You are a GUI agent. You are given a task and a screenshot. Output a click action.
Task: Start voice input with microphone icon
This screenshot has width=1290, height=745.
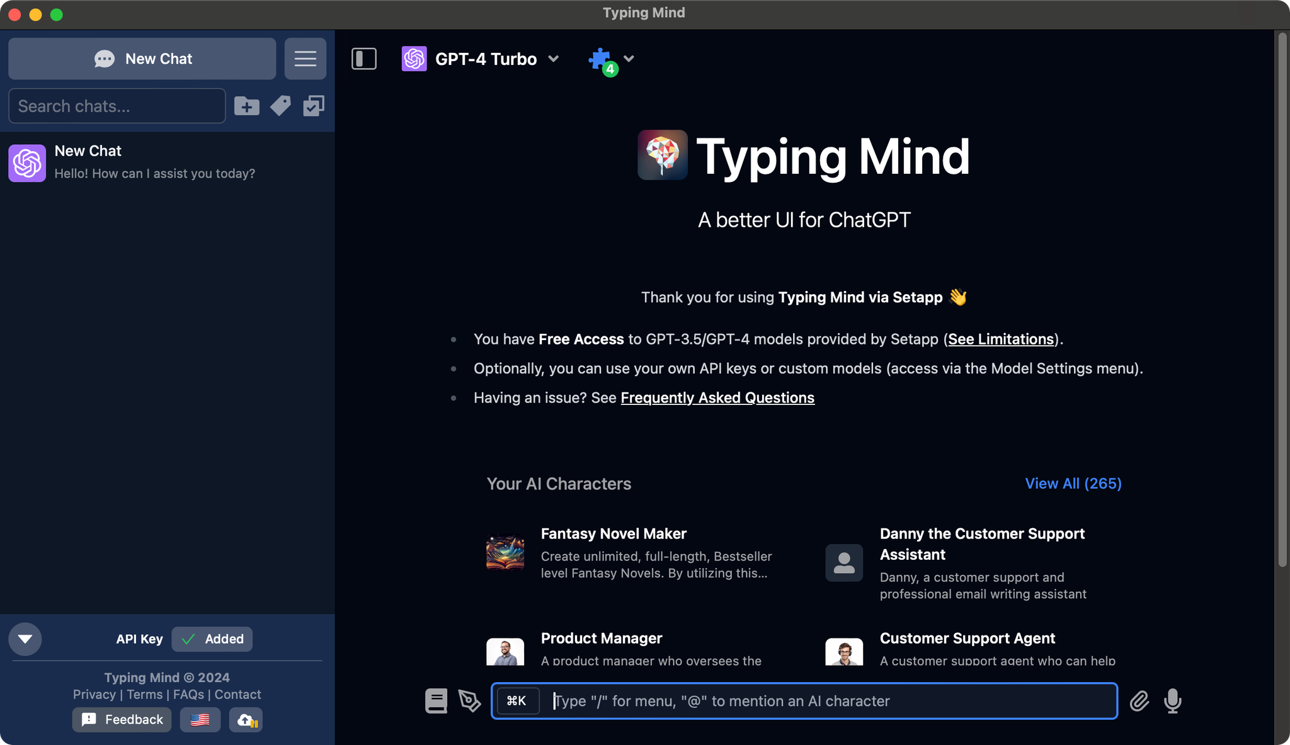point(1172,701)
